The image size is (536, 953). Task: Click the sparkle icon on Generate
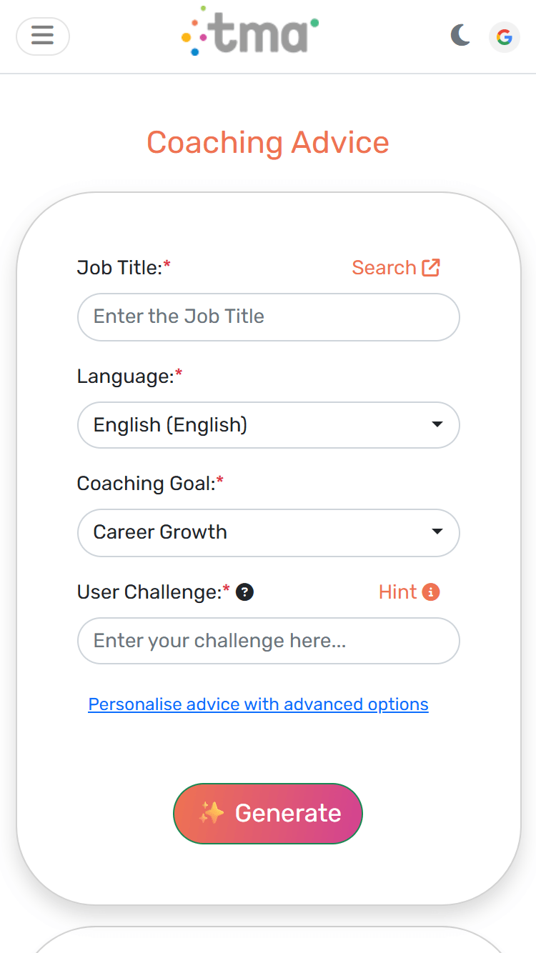pyautogui.click(x=212, y=813)
